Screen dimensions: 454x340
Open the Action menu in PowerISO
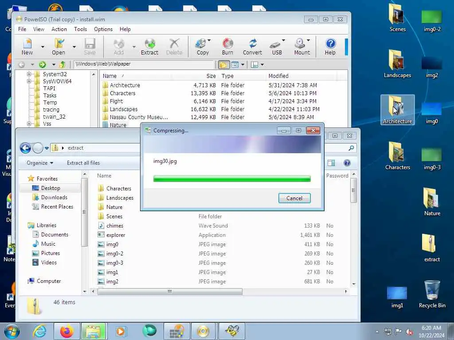tap(59, 29)
